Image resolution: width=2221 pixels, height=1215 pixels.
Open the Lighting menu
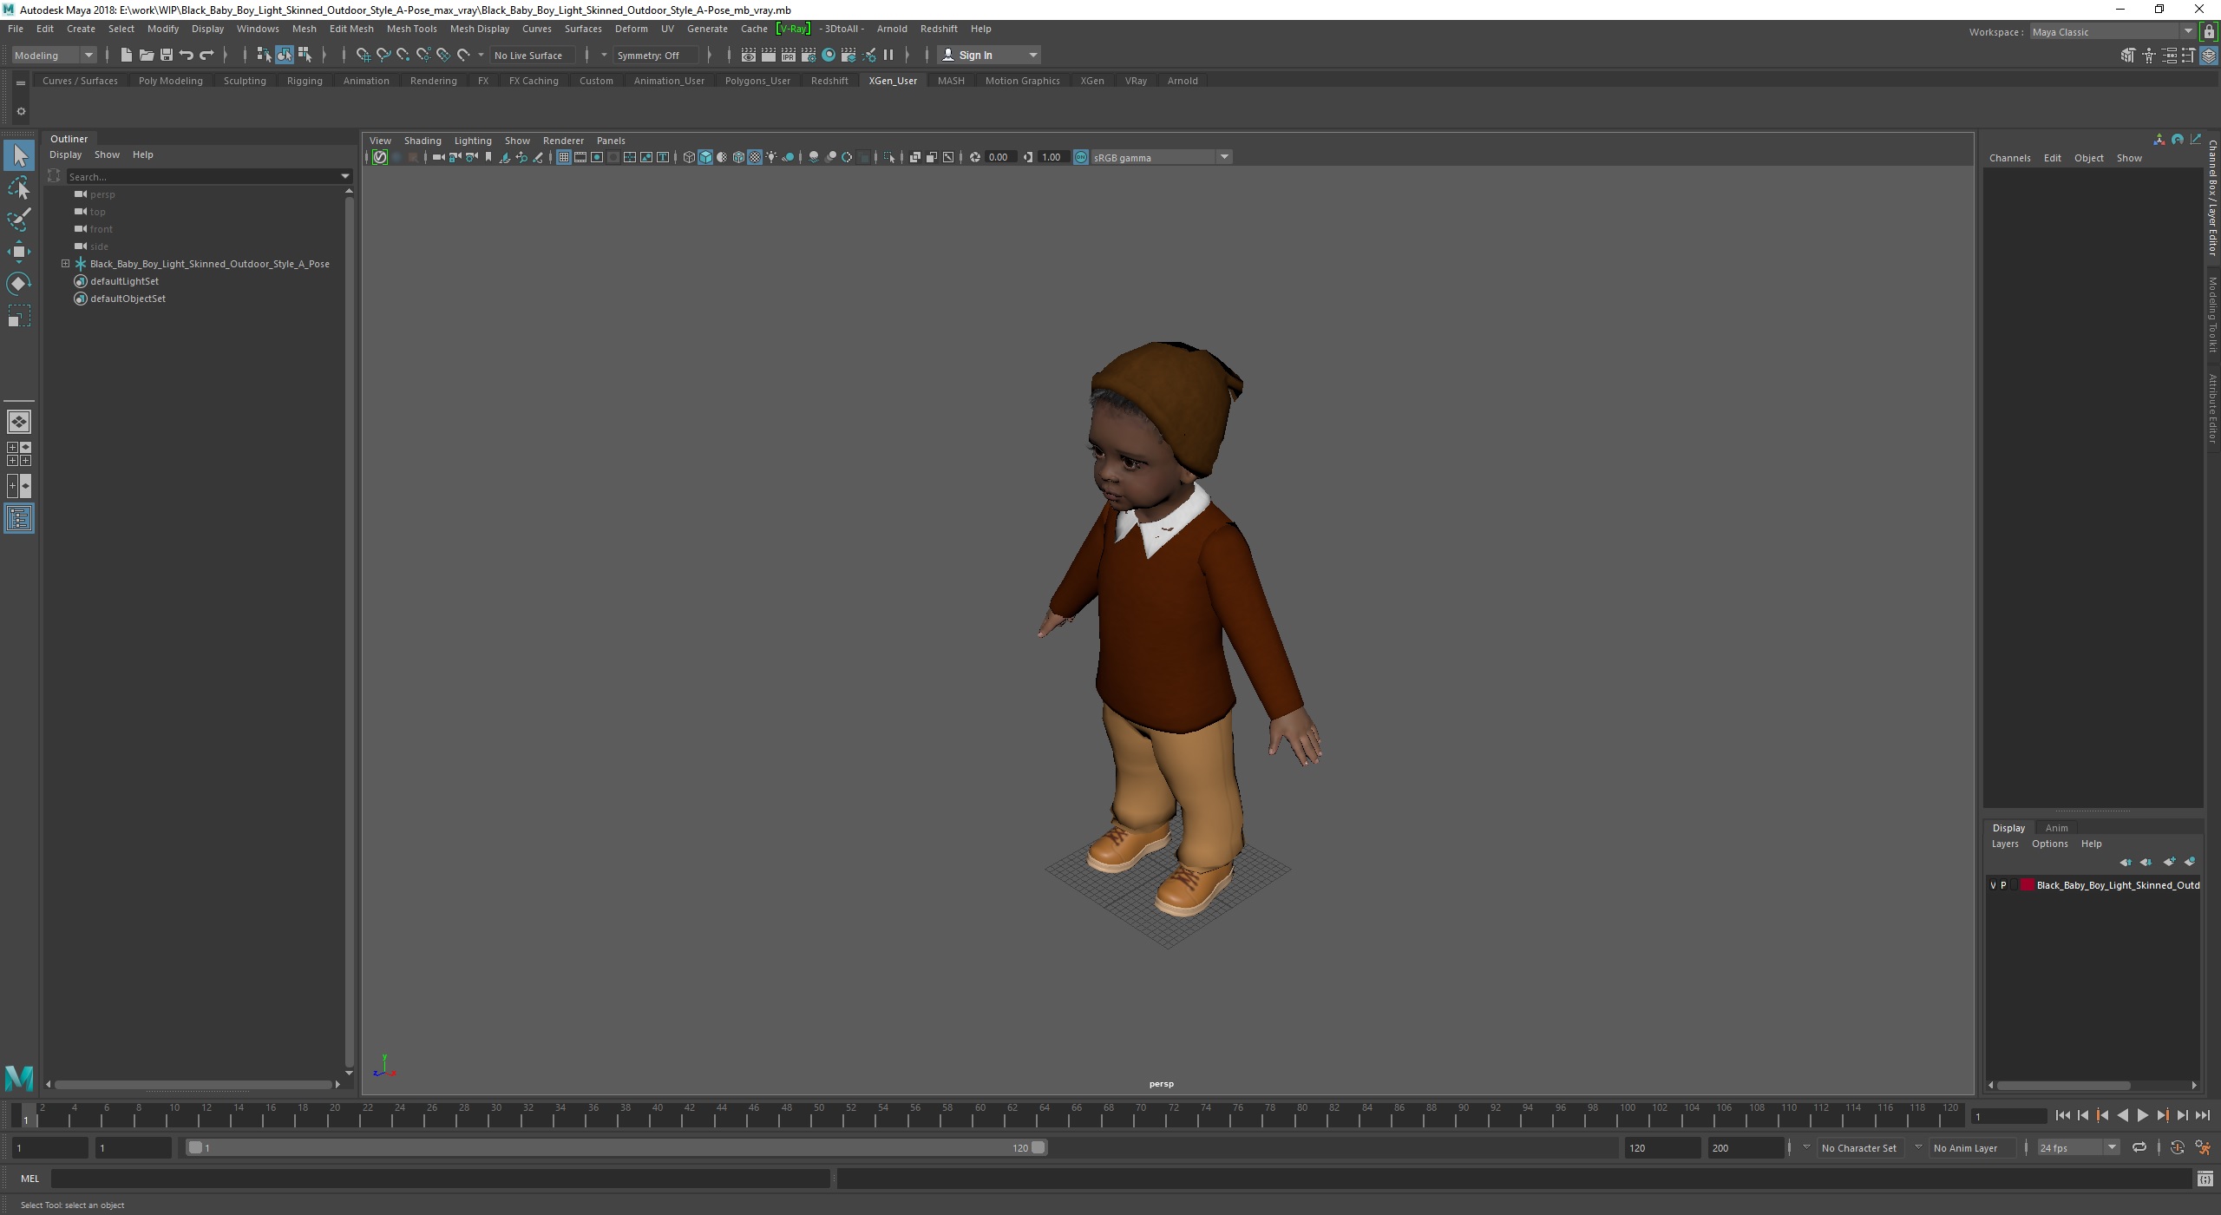473,139
